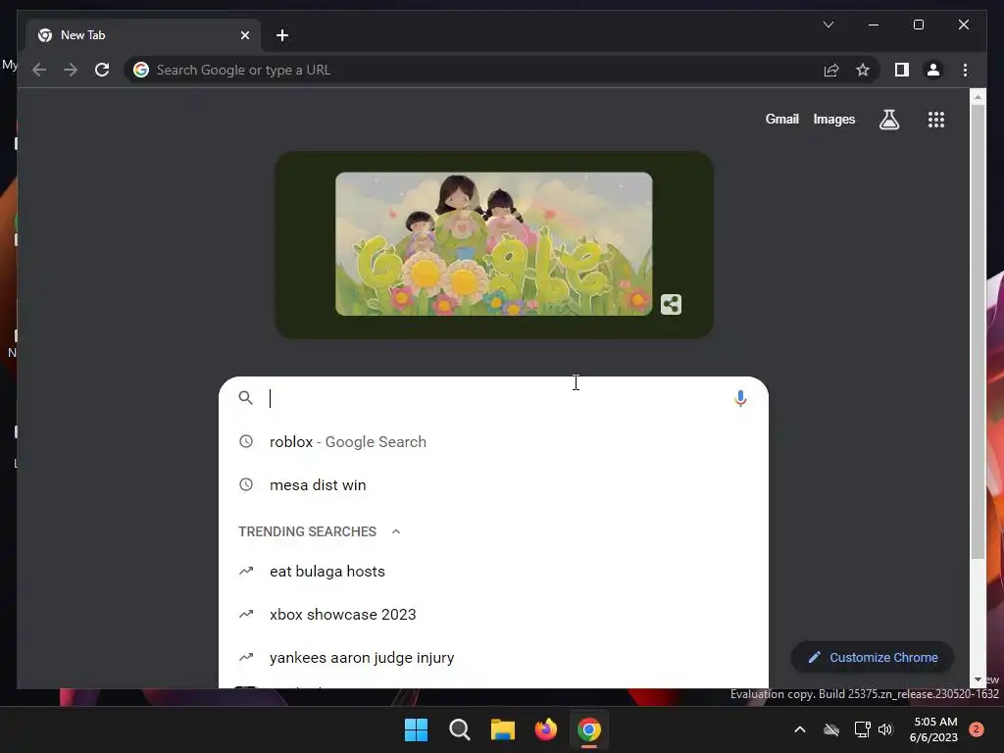1004x753 pixels.
Task: Start voice search with the microphone
Action: click(740, 398)
